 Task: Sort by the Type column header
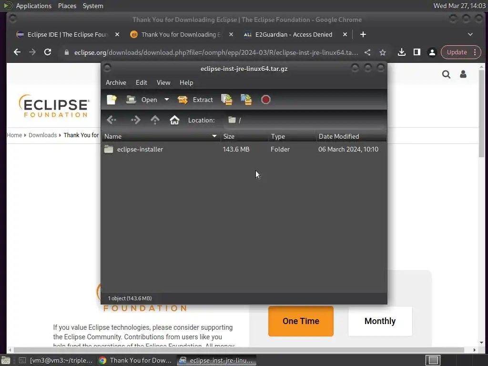292,136
